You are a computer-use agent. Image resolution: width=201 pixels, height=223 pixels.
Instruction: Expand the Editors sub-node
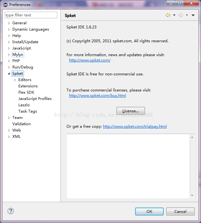(x=15, y=80)
